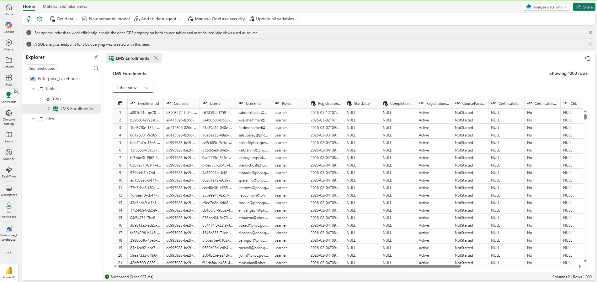Image resolution: width=597 pixels, height=282 pixels.
Task: Select row number 10 in the table
Action: point(120,180)
